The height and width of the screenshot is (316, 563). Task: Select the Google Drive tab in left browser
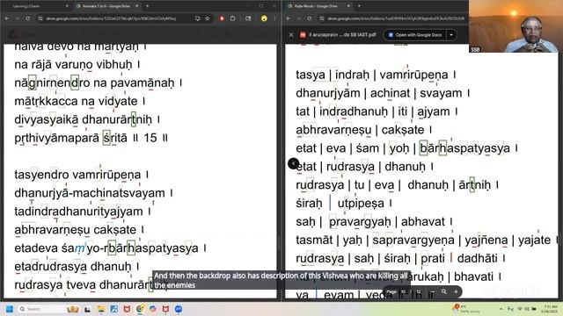tap(106, 6)
